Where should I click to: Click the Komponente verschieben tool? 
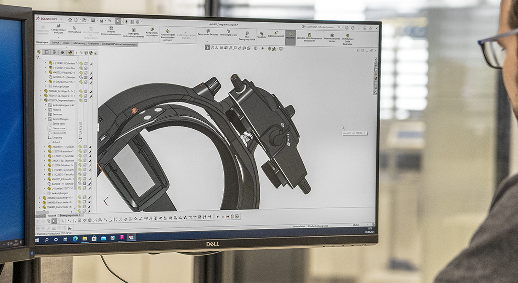point(152,33)
